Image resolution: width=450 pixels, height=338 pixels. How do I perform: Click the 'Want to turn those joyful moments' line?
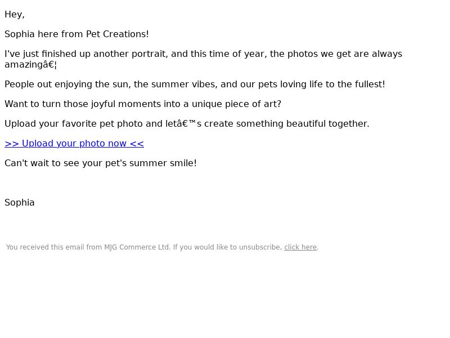tap(143, 104)
